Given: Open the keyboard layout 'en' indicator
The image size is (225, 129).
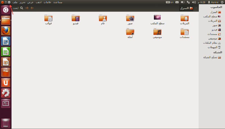Looking at the screenshot, I should 170,2.
